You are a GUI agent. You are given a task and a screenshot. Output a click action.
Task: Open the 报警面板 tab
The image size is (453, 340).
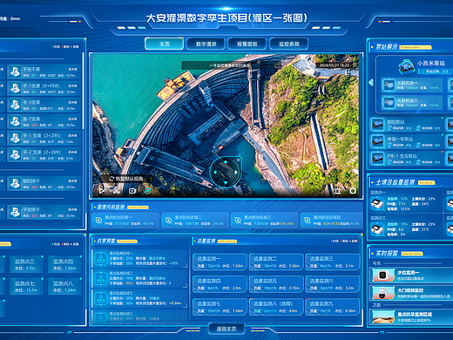pos(247,44)
